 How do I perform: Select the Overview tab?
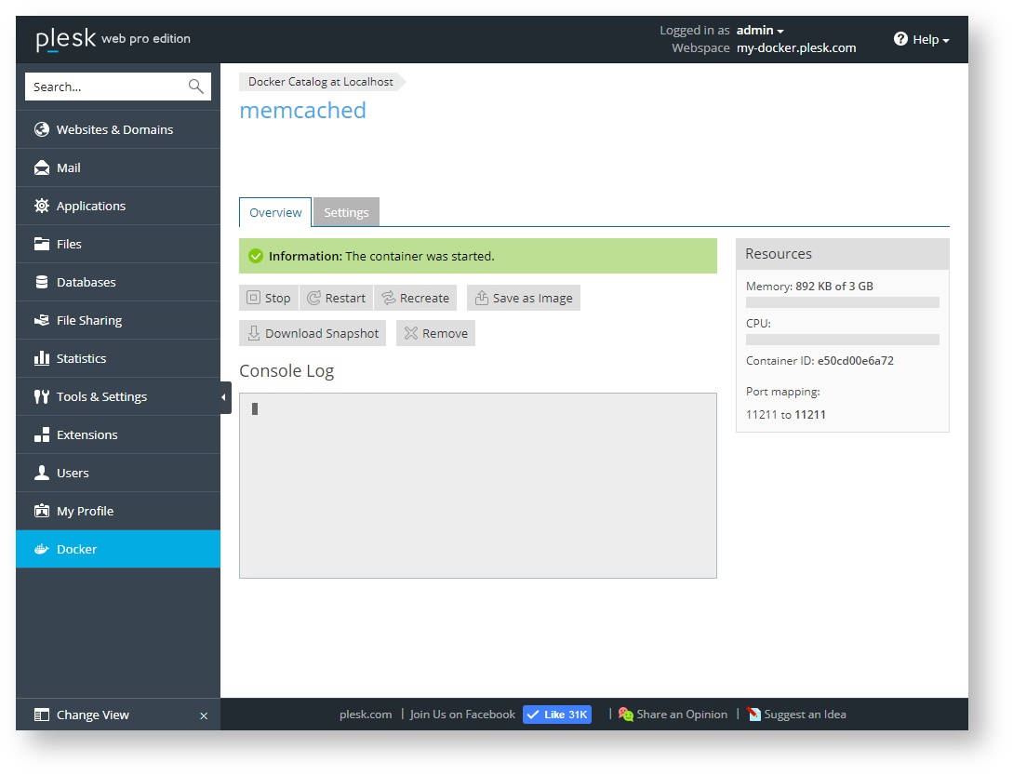coord(275,212)
